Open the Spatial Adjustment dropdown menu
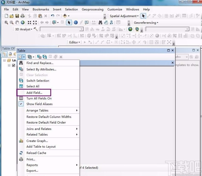 [124, 16]
